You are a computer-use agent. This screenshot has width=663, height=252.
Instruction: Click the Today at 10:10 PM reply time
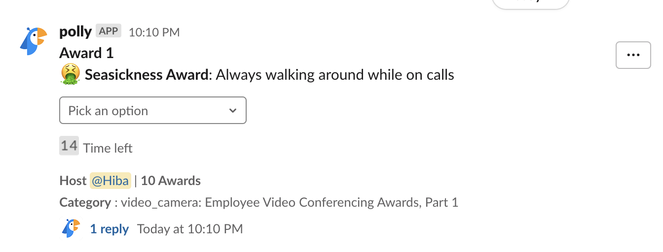[x=190, y=229]
